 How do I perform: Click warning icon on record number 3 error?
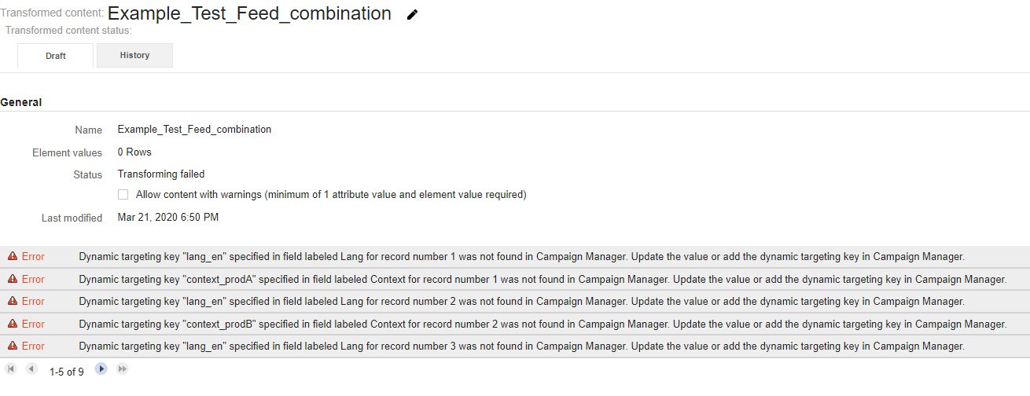click(x=13, y=346)
